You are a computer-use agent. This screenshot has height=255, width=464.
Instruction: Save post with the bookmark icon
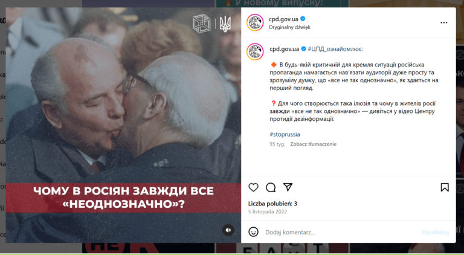[x=445, y=187]
